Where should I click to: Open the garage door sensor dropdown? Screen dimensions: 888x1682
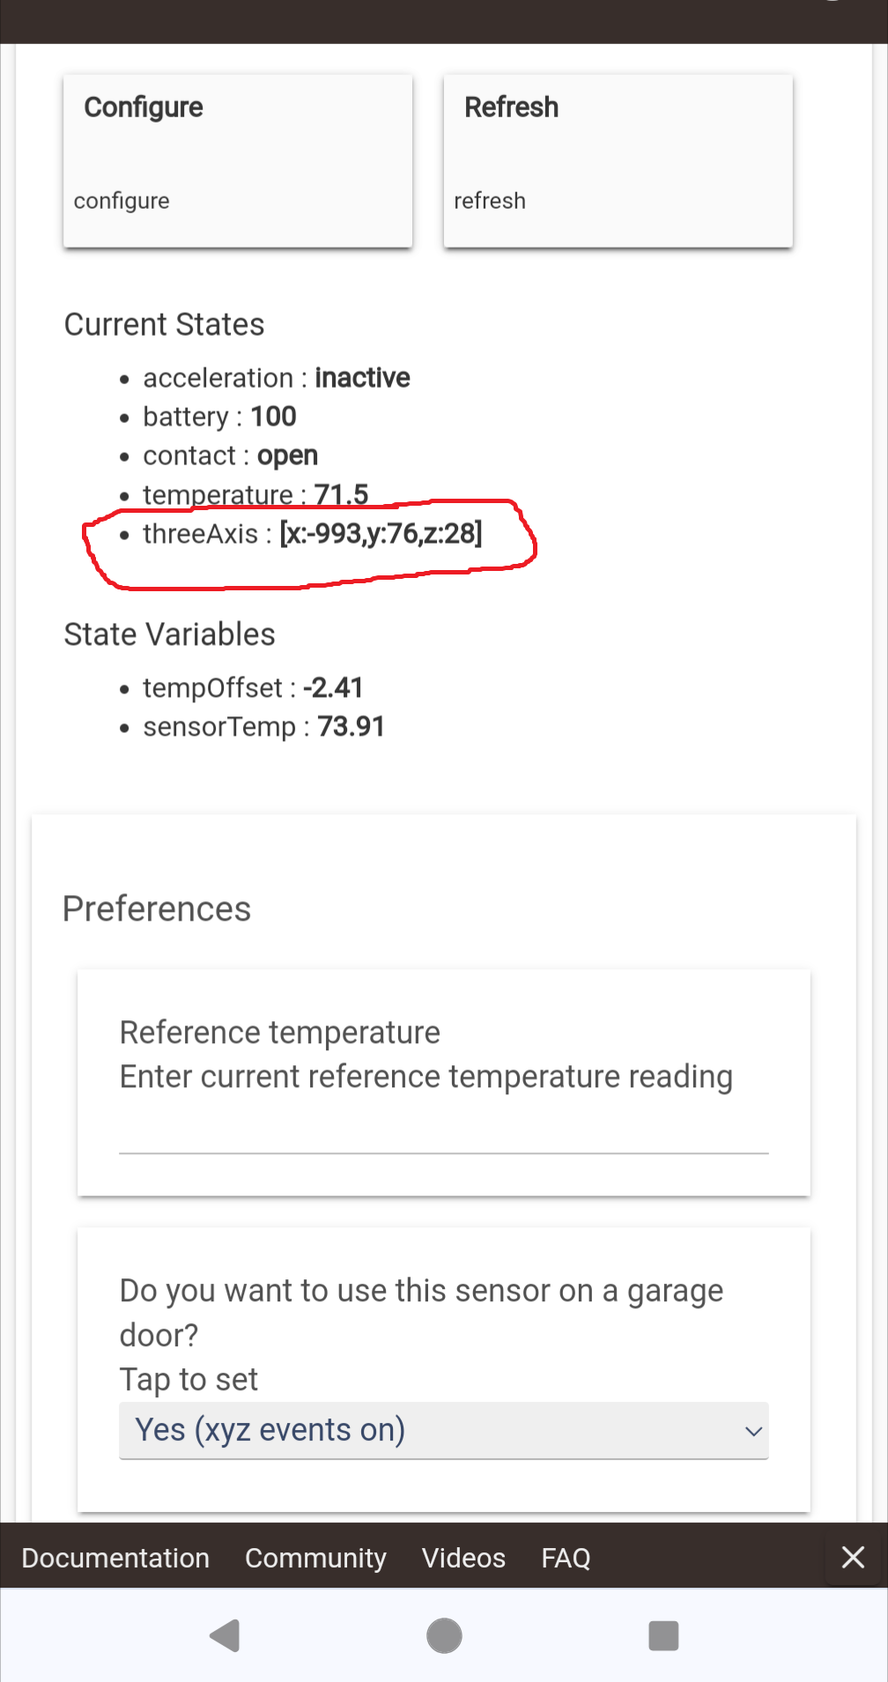pyautogui.click(x=444, y=1430)
